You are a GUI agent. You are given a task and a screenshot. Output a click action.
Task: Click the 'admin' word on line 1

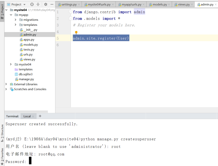pos(139,12)
